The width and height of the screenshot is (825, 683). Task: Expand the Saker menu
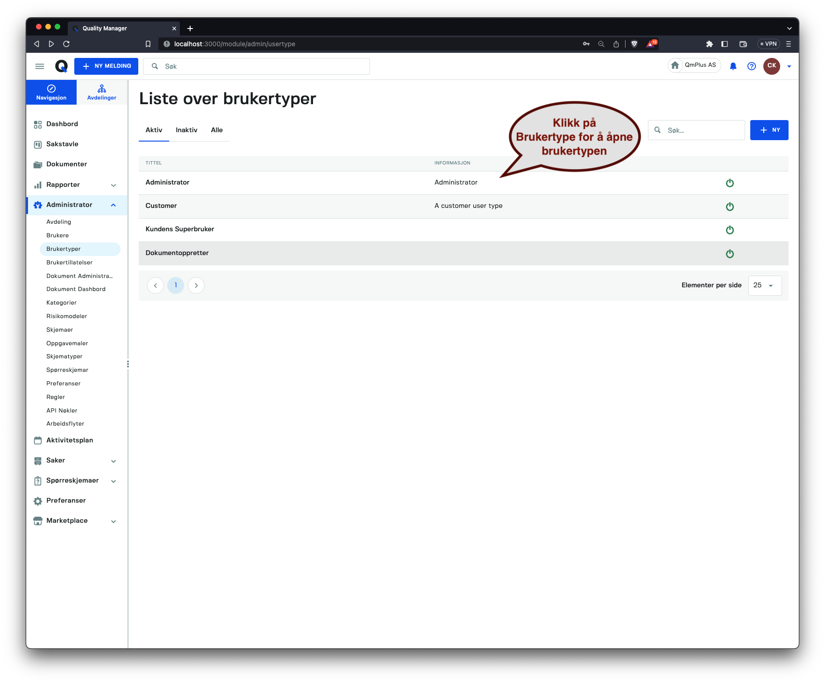[x=114, y=461]
